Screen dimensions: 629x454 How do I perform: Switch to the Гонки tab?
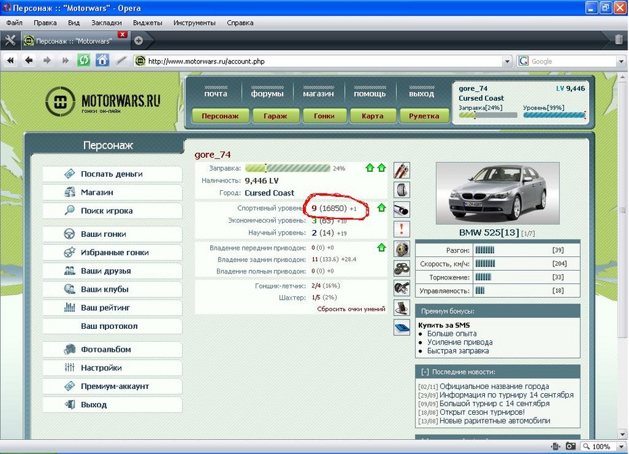[x=324, y=116]
